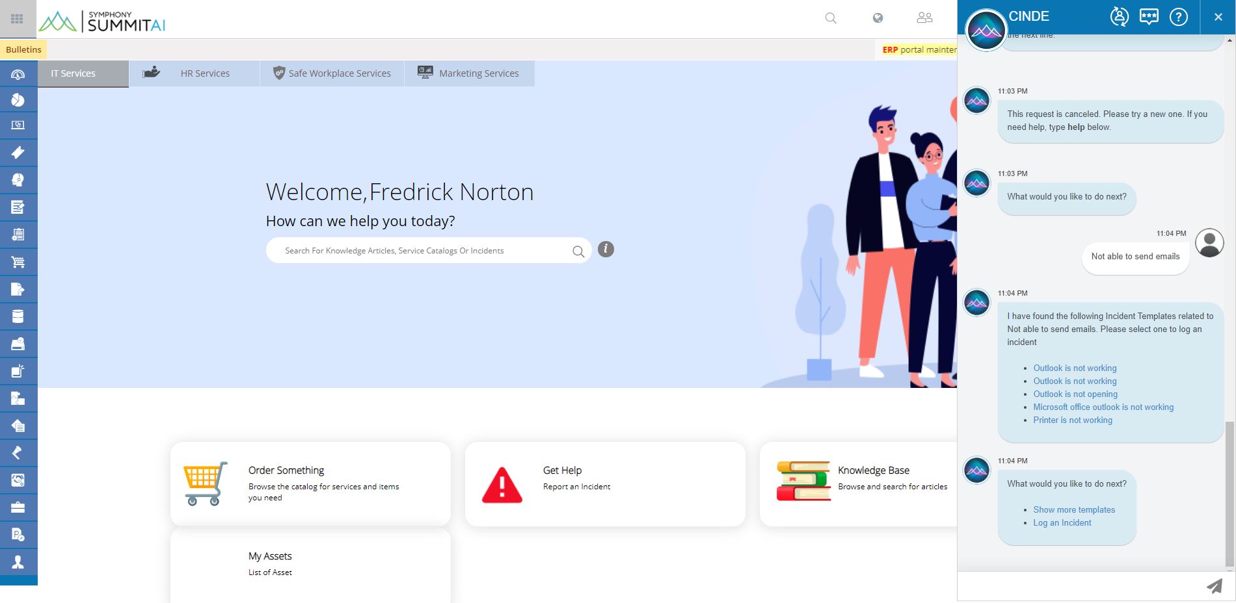
Task: Open CINDE feedback rating stars icon
Action: (1149, 16)
